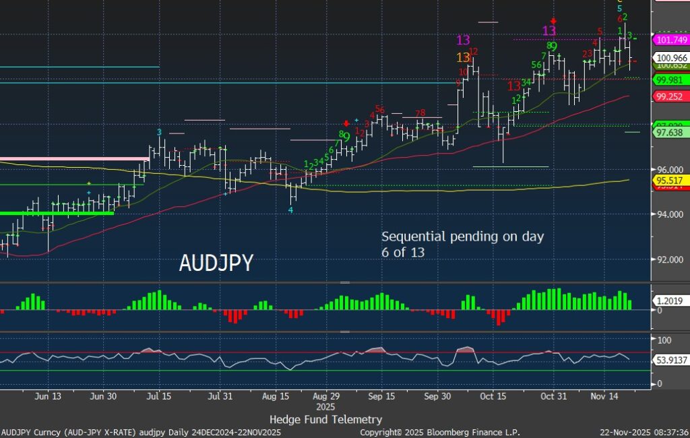Click the 53.9137 RSI value label

[x=669, y=360]
